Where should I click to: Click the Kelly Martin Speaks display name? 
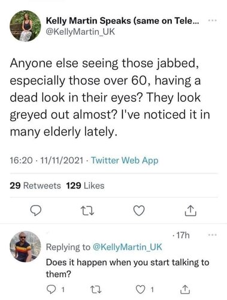pos(122,20)
